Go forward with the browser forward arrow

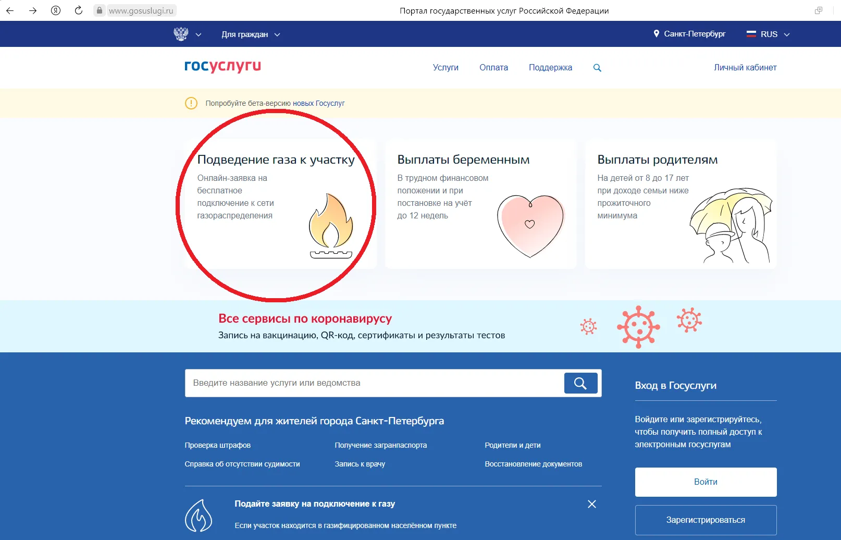point(33,10)
